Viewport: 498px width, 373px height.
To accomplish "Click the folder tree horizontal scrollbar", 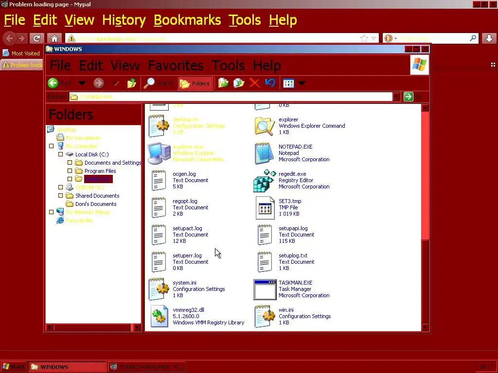I will (92, 327).
